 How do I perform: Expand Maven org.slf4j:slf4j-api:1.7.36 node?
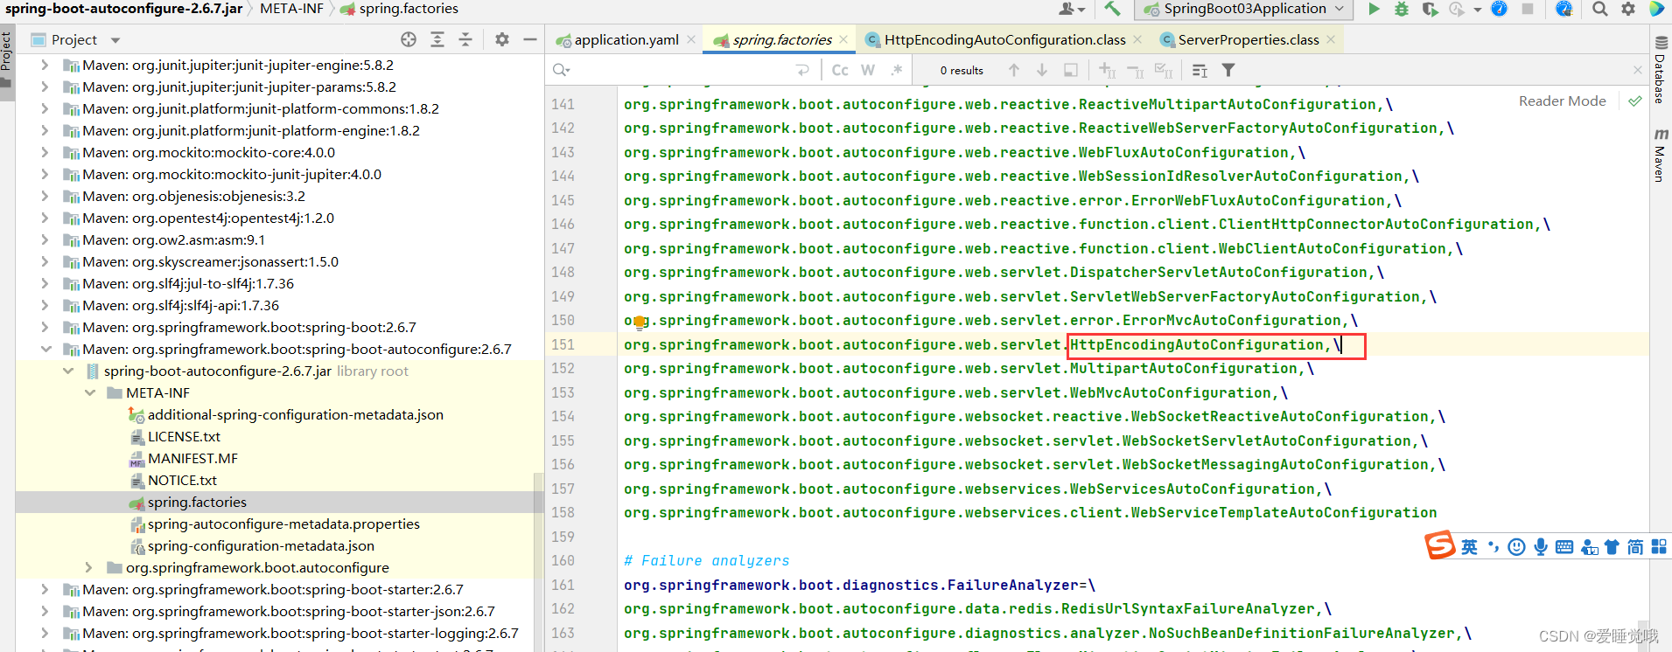[45, 305]
